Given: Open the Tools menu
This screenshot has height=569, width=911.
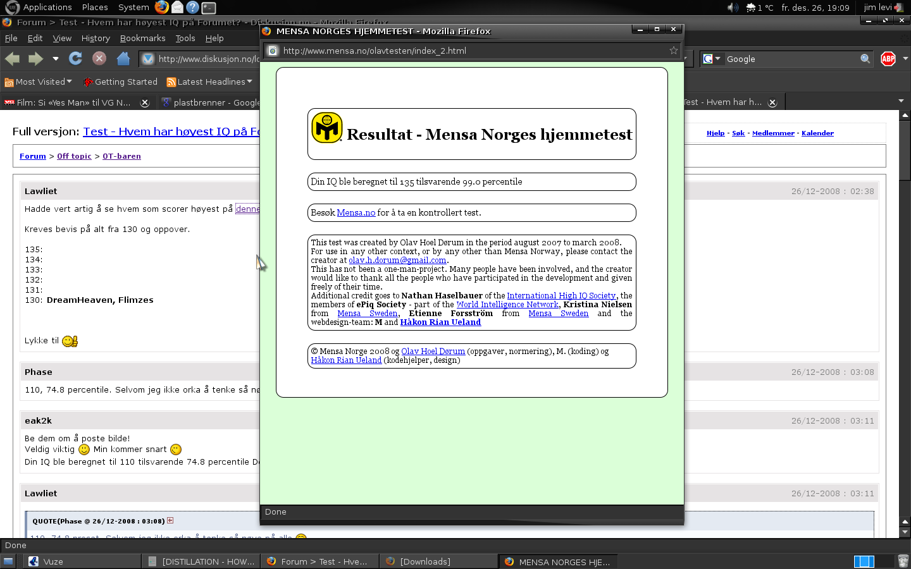Looking at the screenshot, I should 185,38.
